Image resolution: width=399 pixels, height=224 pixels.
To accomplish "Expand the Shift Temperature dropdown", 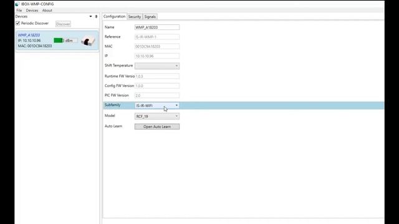I will coord(157,66).
